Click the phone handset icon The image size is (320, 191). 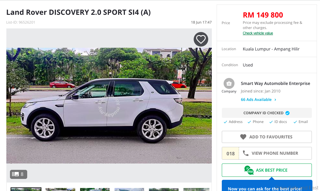pos(245,153)
